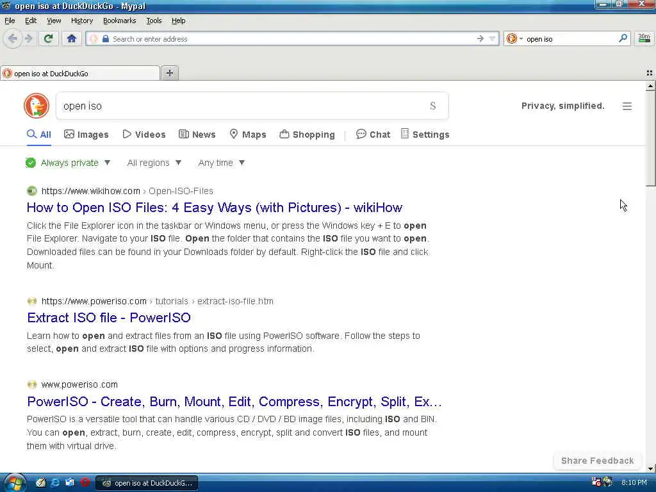The height and width of the screenshot is (492, 656).
Task: Select the All results tab
Action: (x=39, y=135)
